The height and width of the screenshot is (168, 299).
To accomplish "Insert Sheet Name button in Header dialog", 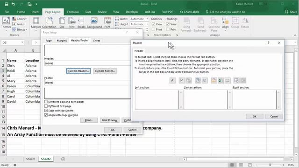I will point(228,80).
